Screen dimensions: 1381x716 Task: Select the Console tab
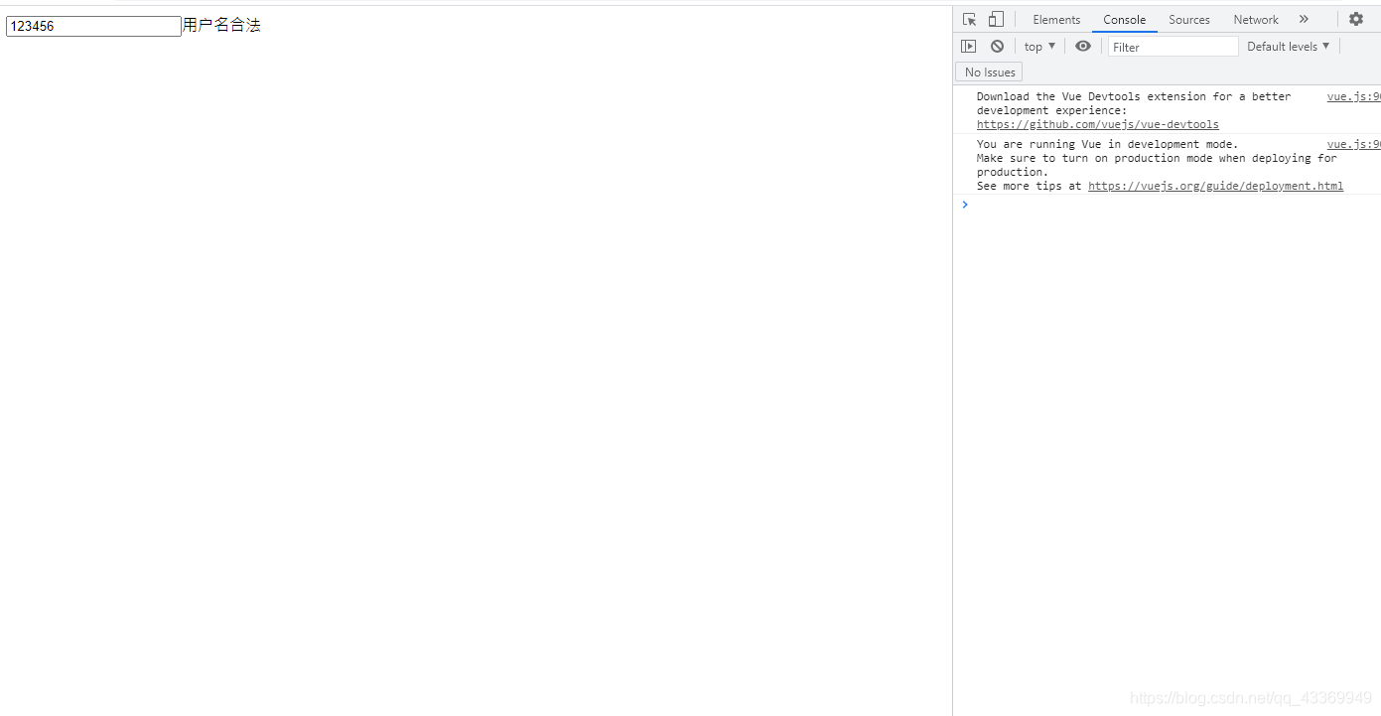pos(1125,20)
